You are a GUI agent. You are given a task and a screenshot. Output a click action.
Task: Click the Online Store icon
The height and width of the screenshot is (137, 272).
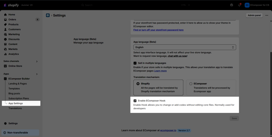click(5, 66)
